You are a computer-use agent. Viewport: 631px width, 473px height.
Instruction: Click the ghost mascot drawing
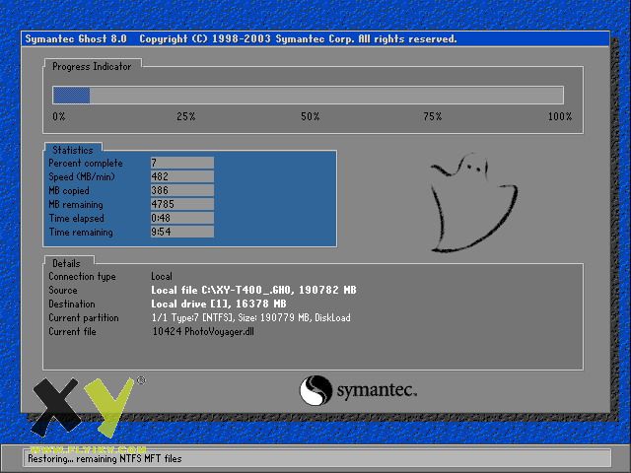[474, 202]
